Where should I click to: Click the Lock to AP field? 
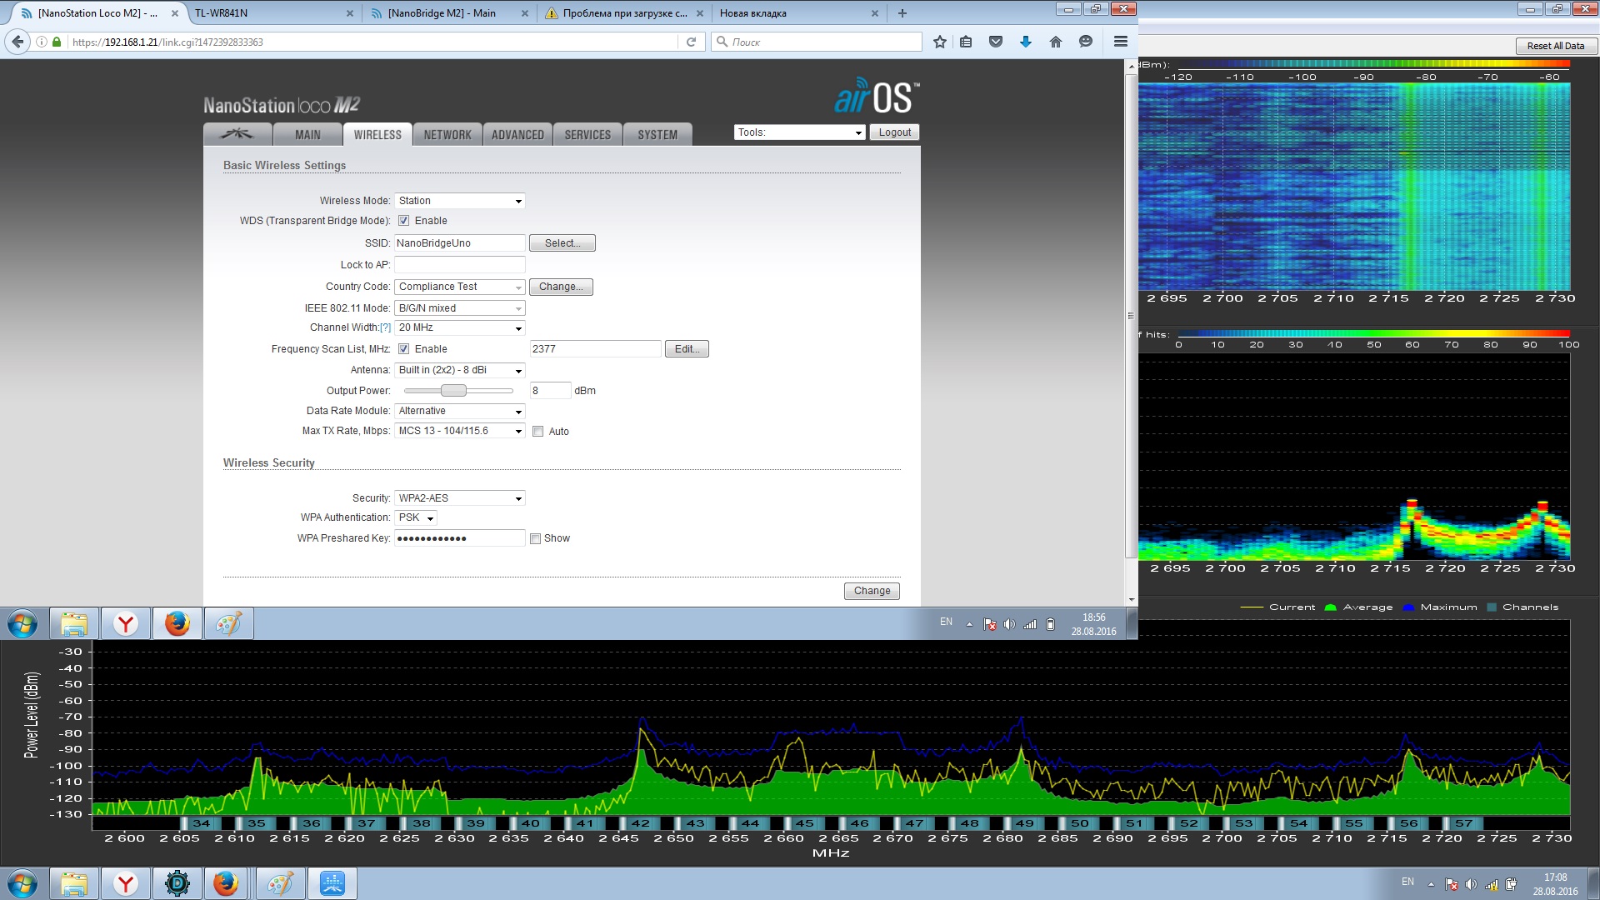(460, 265)
